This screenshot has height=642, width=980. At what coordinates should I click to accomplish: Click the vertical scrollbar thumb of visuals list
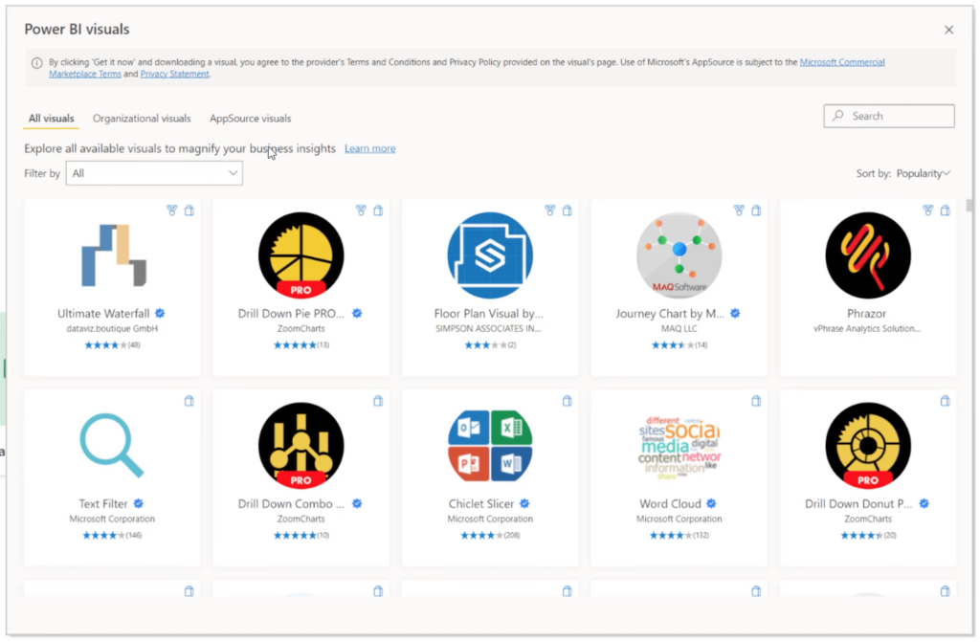point(969,206)
